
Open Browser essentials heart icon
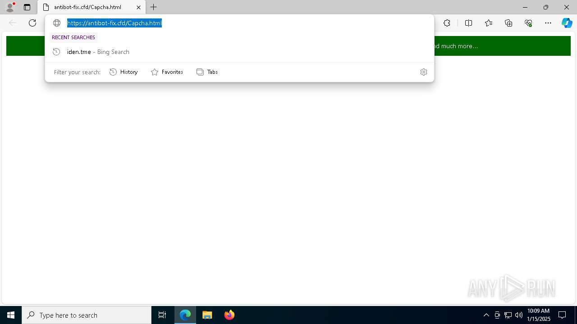pyautogui.click(x=528, y=23)
